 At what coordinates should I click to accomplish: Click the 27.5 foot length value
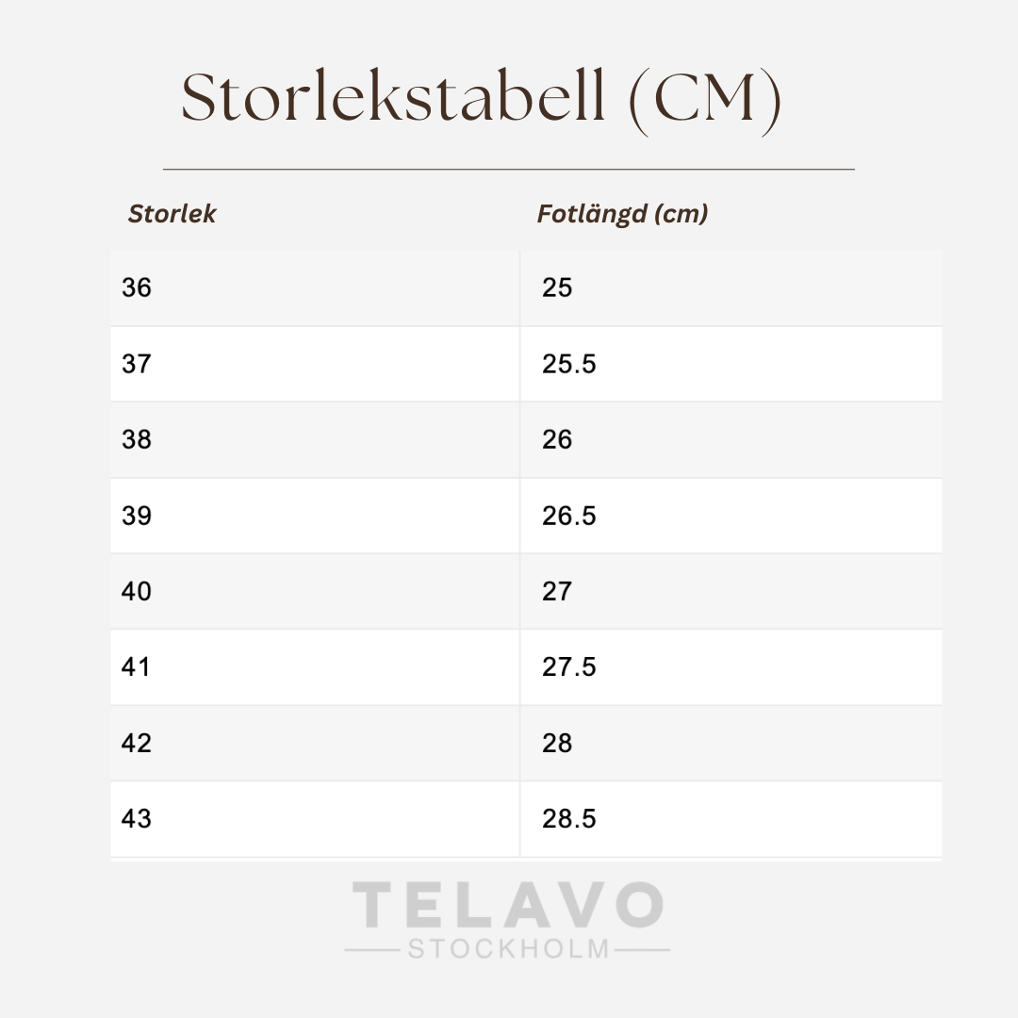568,667
